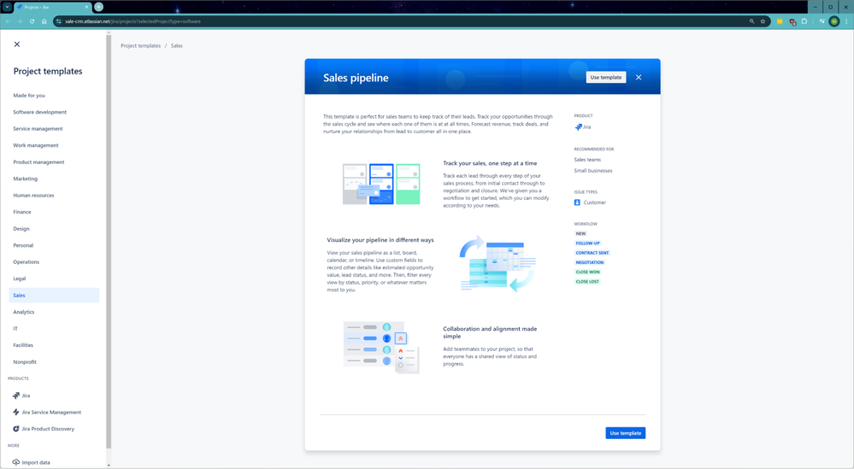Click the Small businesses recommendation text
854x469 pixels.
593,171
